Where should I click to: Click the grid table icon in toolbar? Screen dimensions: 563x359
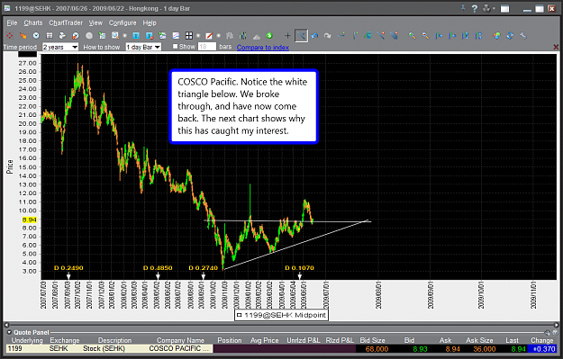coord(50,35)
